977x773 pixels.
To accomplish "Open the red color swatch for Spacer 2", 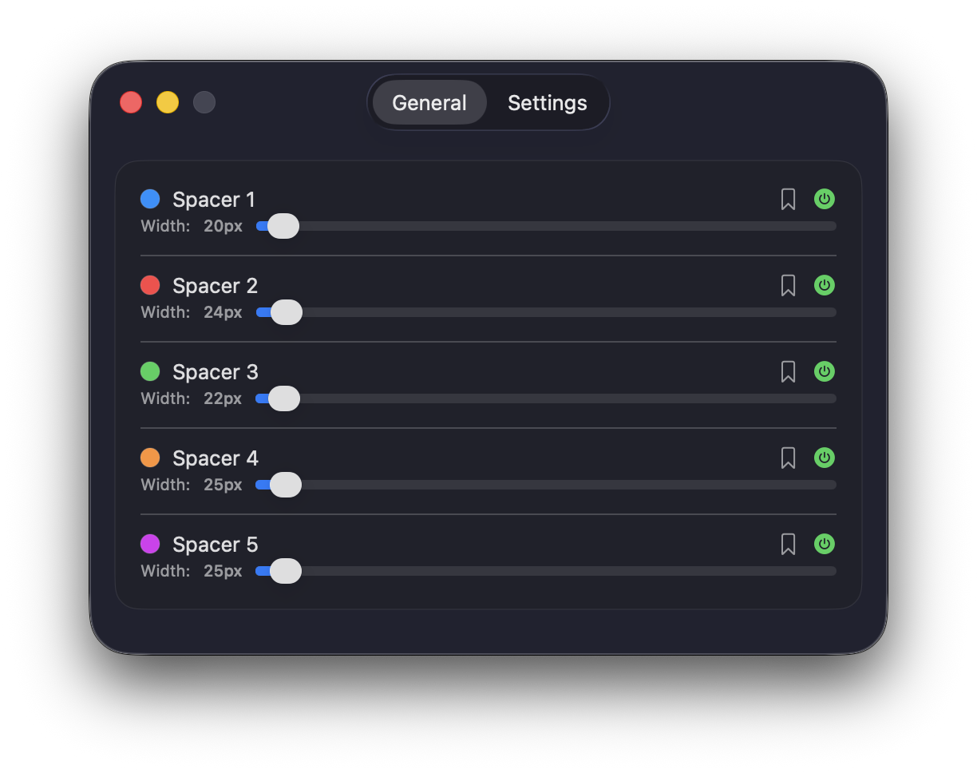I will click(x=150, y=285).
